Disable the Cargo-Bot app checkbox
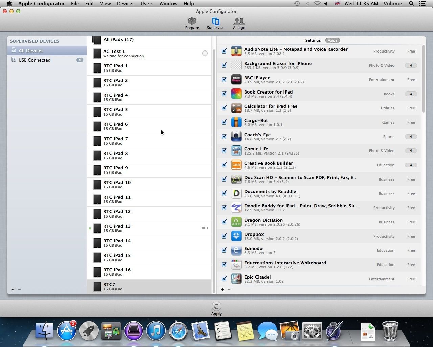Screen dimensions: 433x347 point(224,122)
